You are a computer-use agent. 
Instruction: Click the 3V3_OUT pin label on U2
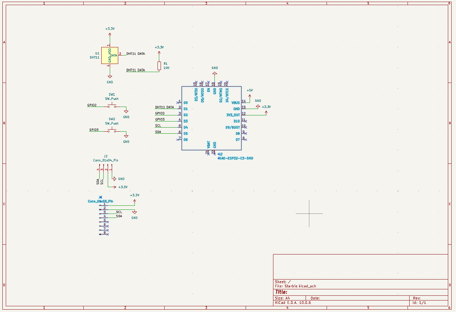pos(233,115)
